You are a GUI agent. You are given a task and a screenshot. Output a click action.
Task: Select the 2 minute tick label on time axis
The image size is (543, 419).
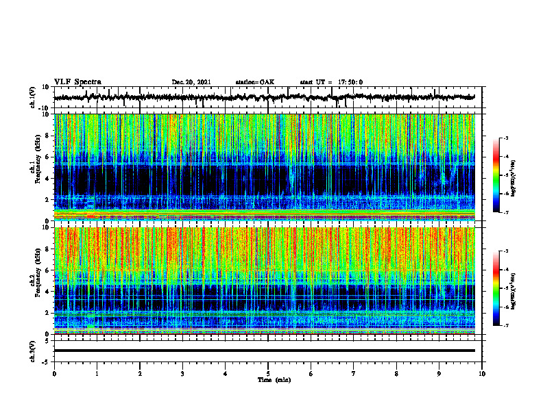[140, 374]
